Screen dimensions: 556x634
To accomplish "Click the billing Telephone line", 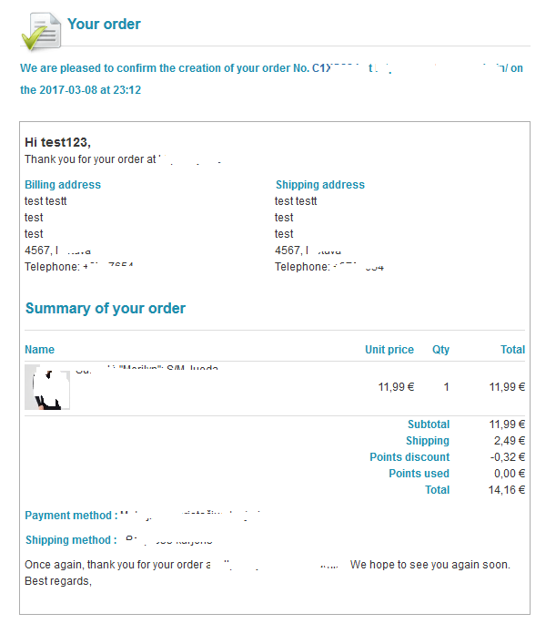I will pos(79,267).
